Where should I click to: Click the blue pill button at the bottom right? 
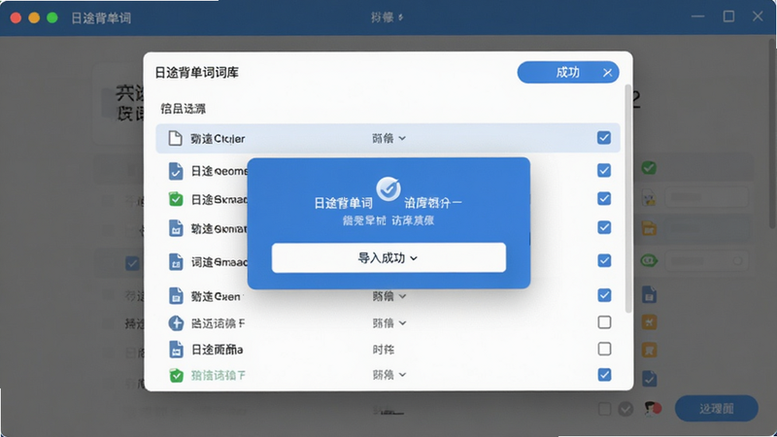(717, 409)
